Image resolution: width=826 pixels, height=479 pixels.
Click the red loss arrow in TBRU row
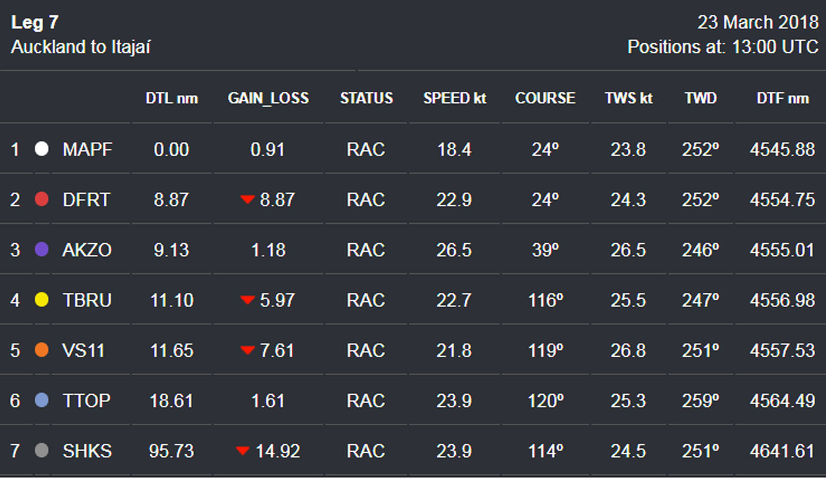tap(247, 300)
